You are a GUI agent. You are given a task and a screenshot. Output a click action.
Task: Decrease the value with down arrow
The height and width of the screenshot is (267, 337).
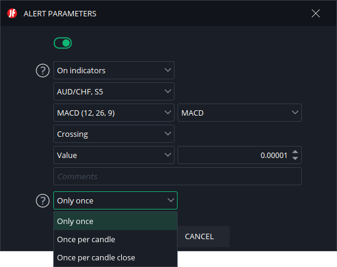click(295, 158)
